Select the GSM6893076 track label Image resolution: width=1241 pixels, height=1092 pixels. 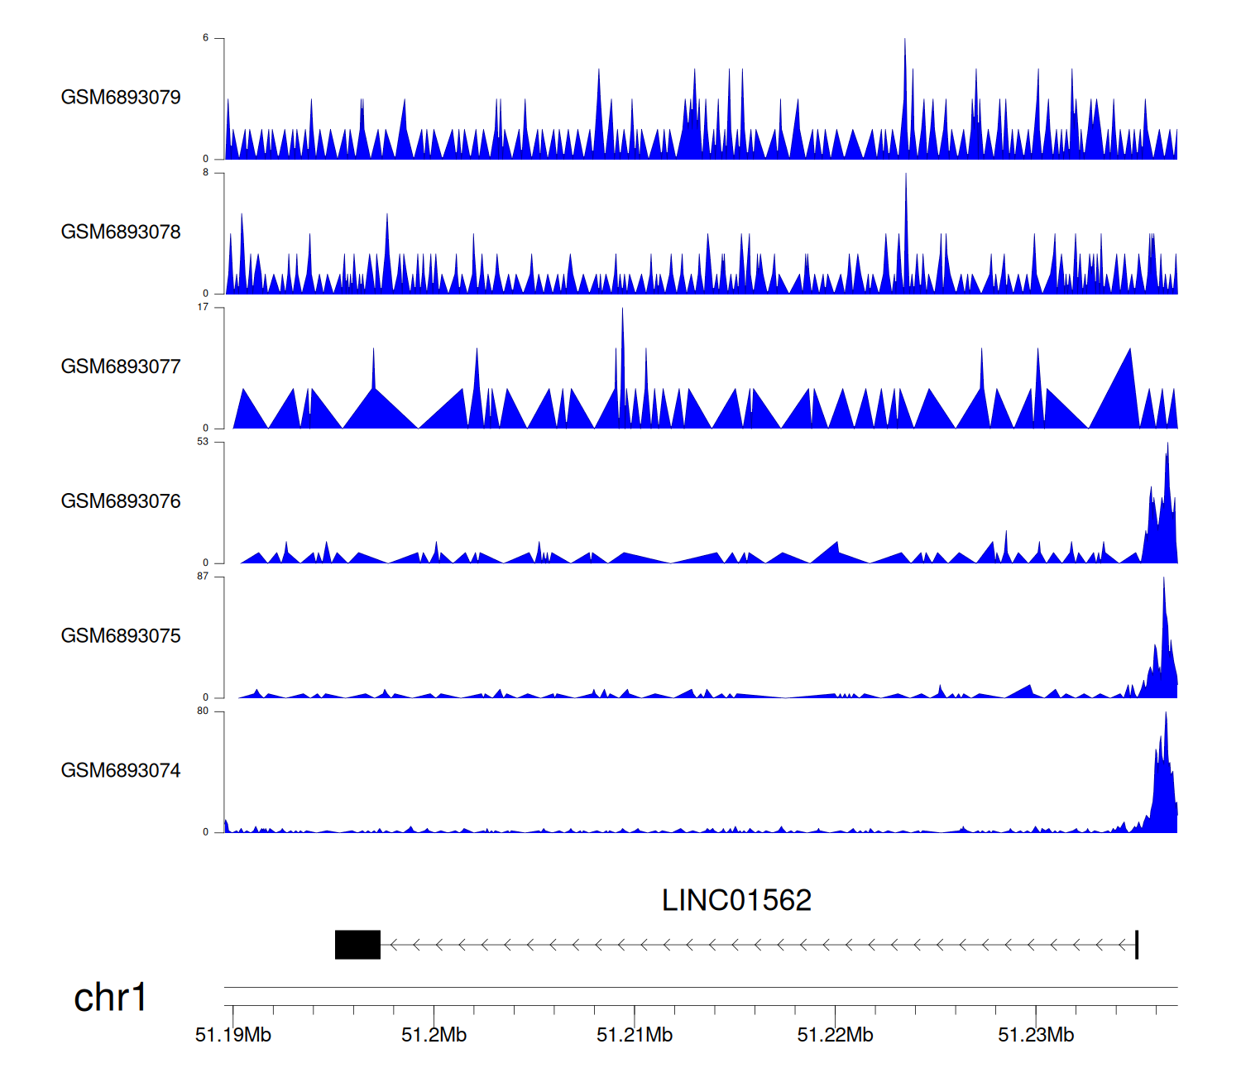click(x=121, y=501)
